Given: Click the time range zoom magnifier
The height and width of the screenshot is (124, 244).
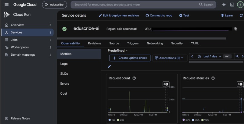Looking at the screenshot, I should pyautogui.click(x=237, y=57).
